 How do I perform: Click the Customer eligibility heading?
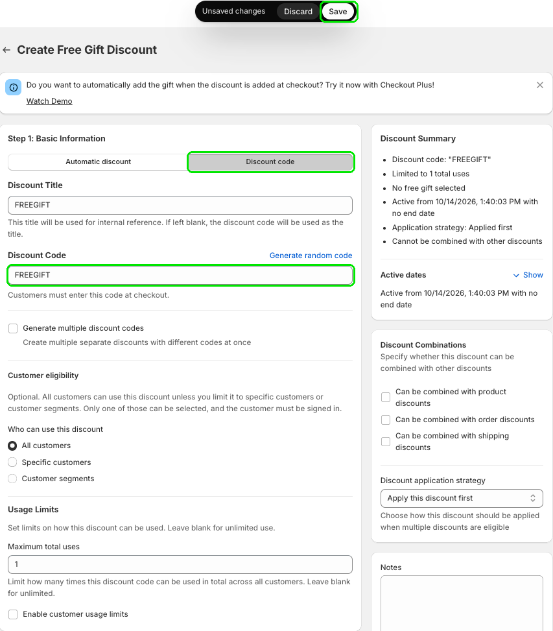click(x=43, y=376)
